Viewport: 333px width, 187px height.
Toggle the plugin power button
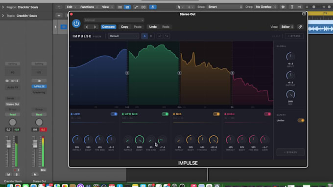(x=76, y=23)
